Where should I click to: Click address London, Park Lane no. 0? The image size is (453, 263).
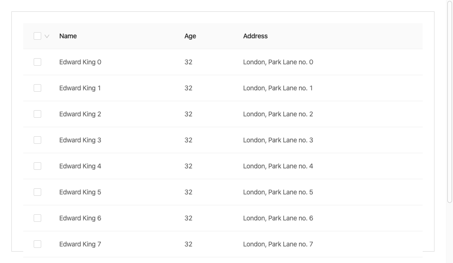278,62
